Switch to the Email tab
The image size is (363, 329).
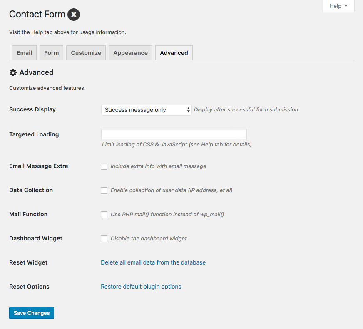pyautogui.click(x=24, y=53)
